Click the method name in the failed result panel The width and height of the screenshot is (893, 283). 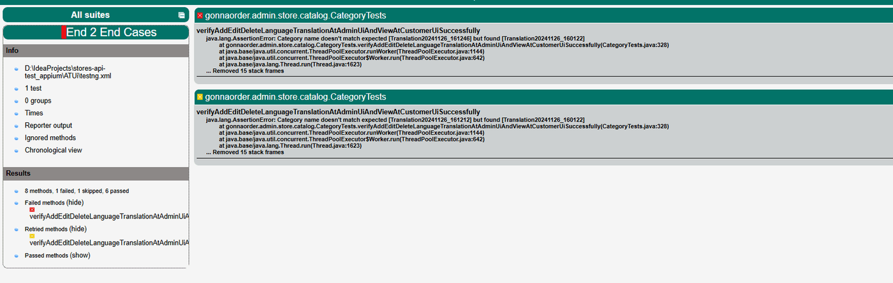[x=338, y=31]
